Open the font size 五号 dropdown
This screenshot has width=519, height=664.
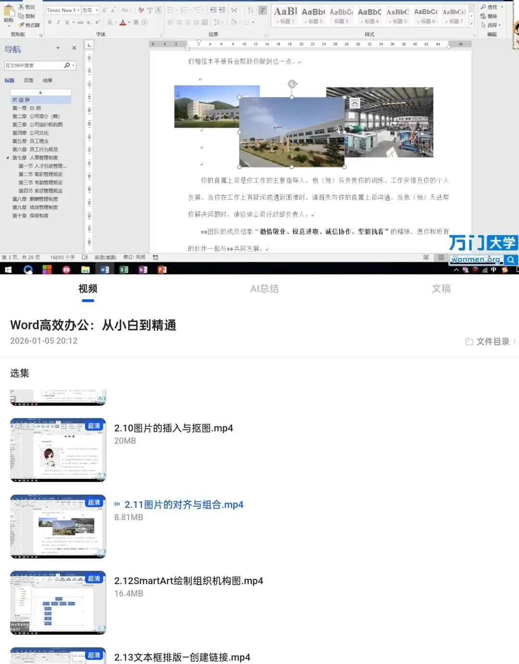tap(90, 10)
